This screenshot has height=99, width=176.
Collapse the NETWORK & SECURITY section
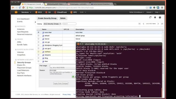coord(16,60)
